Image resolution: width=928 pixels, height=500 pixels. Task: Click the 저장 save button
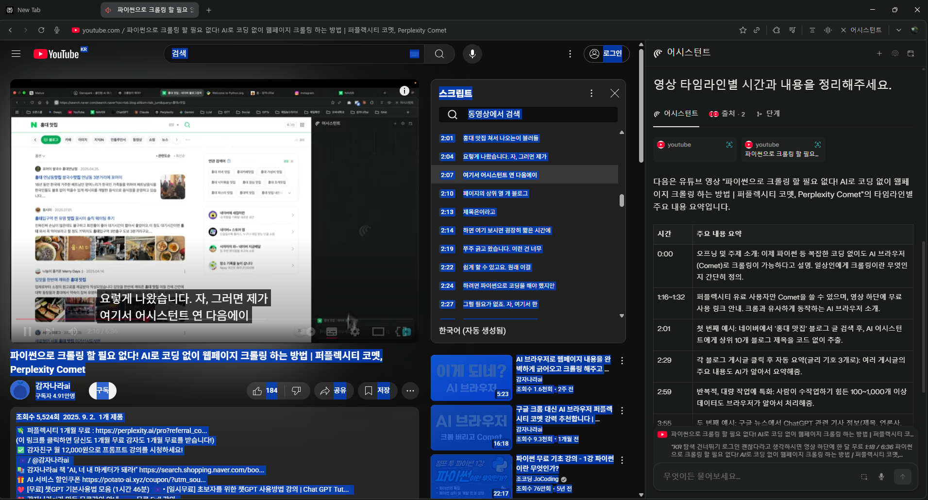[x=377, y=391]
